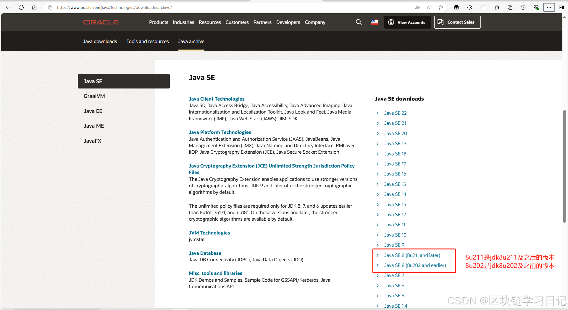Open the favorites list icon
The image size is (568, 310).
point(497,7)
